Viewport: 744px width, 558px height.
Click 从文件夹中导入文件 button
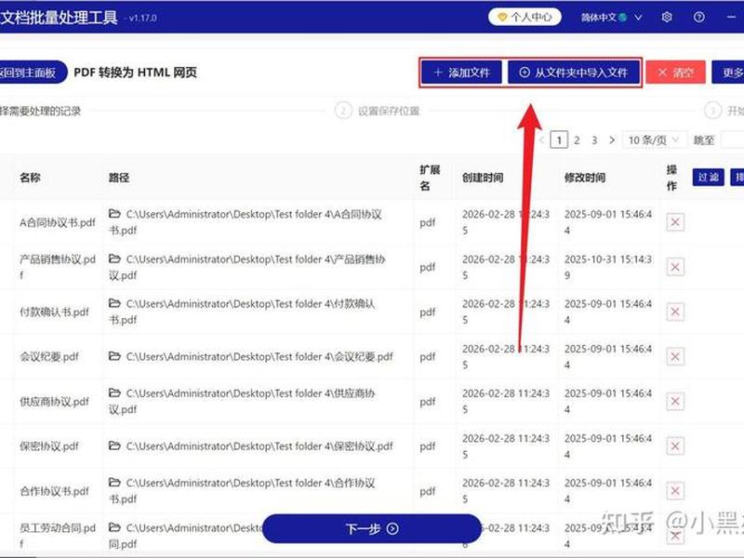574,73
